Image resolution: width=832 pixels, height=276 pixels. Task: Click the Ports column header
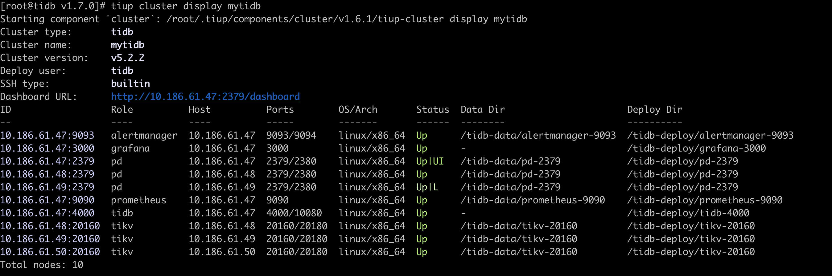(x=280, y=109)
